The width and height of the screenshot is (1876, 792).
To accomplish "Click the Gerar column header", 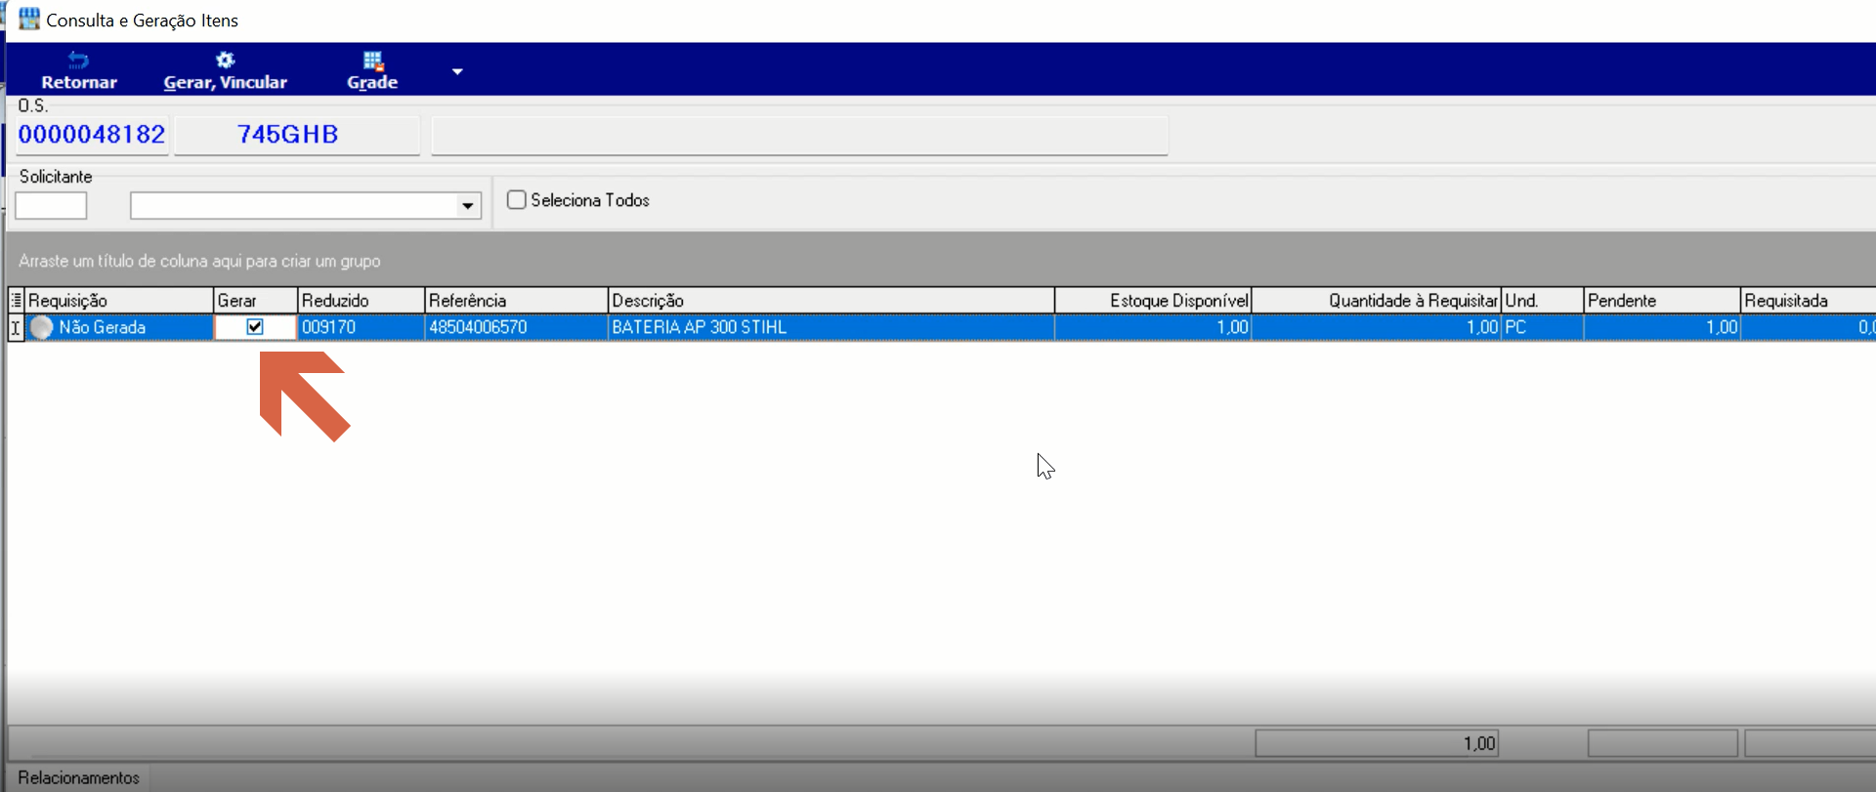I will click(255, 300).
